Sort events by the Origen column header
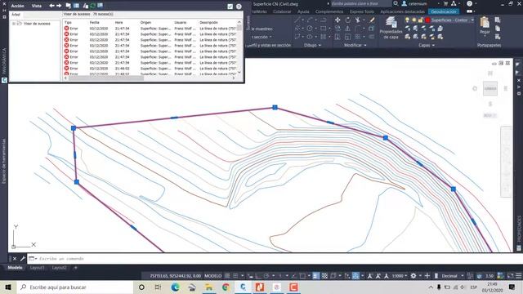The height and width of the screenshot is (294, 523). tap(145, 22)
